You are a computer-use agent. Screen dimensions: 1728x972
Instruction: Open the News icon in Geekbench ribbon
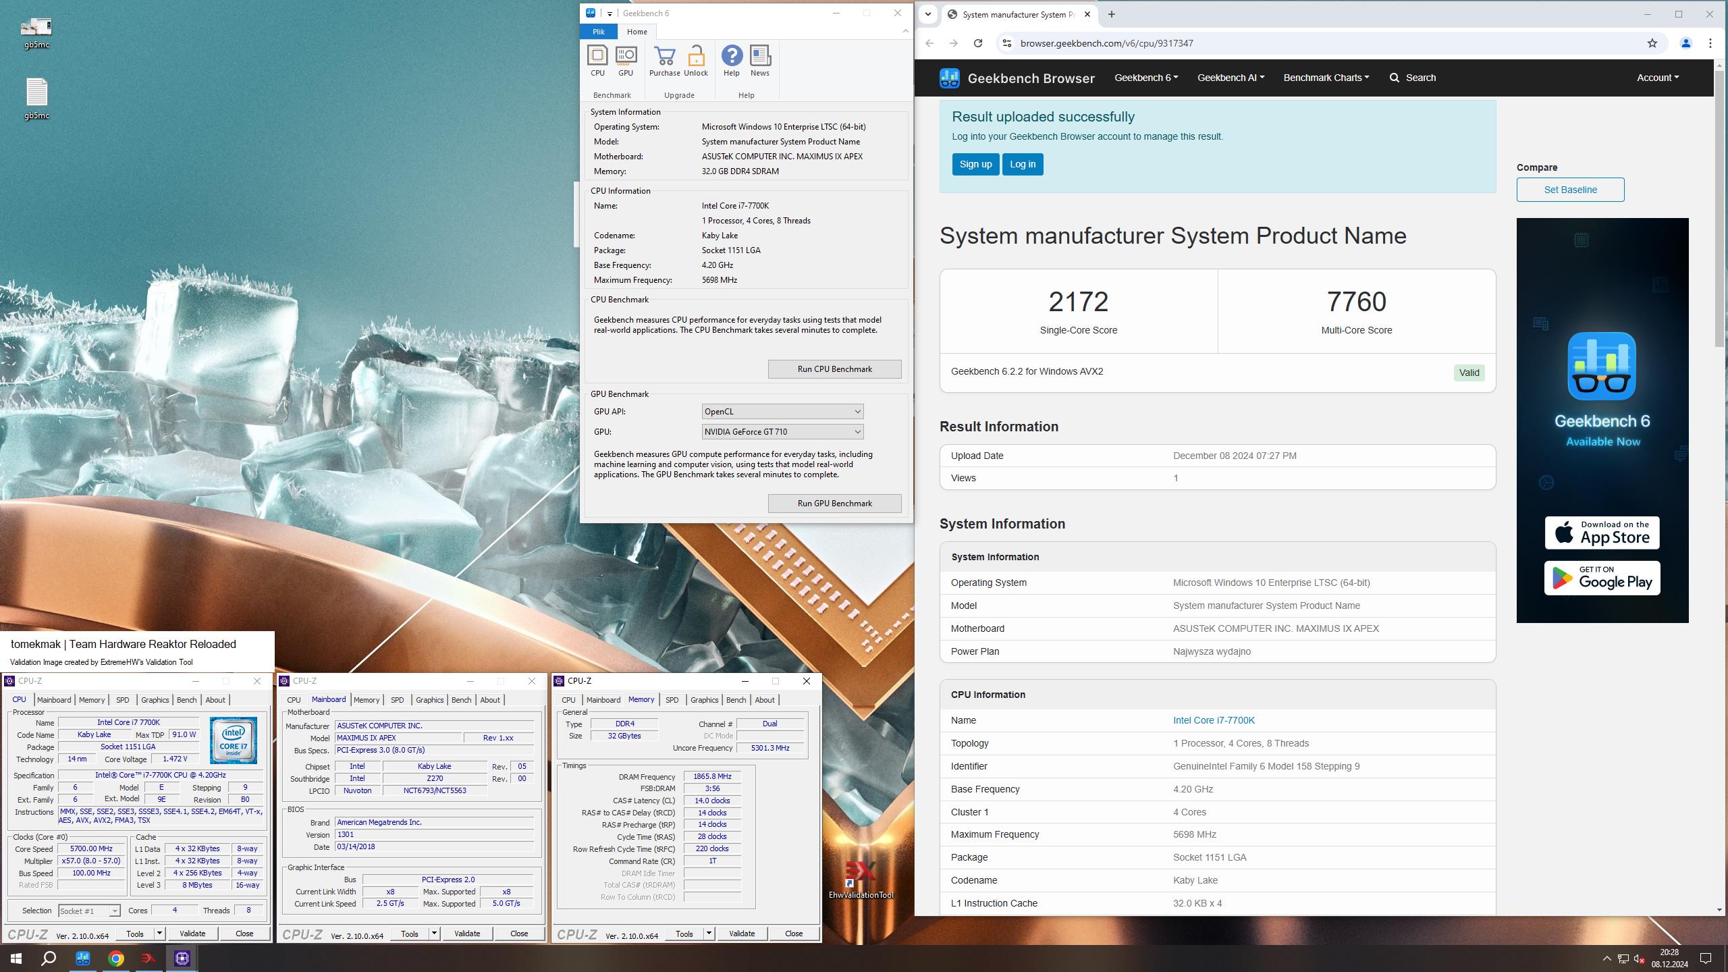(760, 61)
